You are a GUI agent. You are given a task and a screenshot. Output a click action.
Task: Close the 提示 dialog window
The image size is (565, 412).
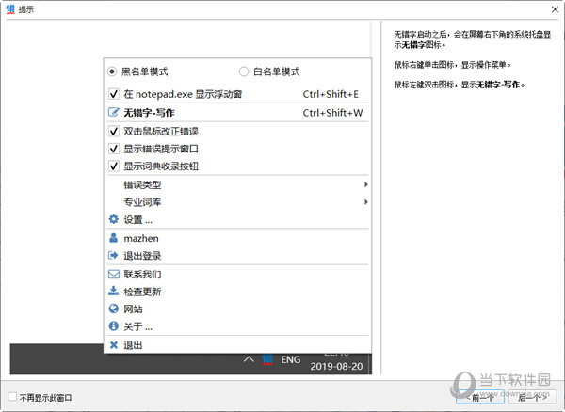click(555, 9)
